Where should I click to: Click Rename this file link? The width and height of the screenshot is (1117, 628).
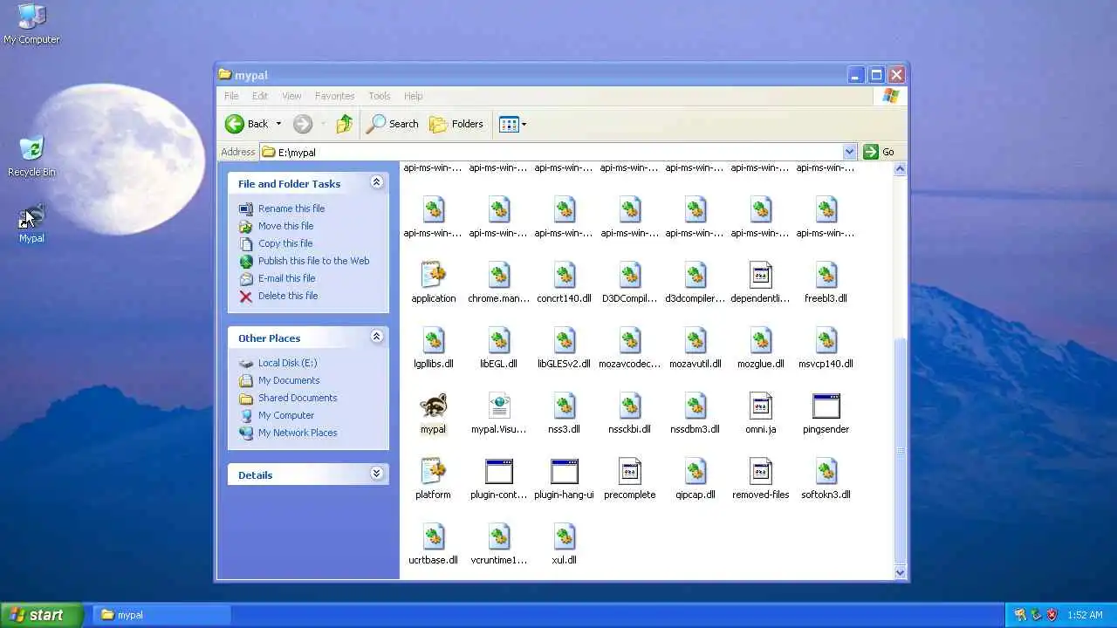pos(291,208)
